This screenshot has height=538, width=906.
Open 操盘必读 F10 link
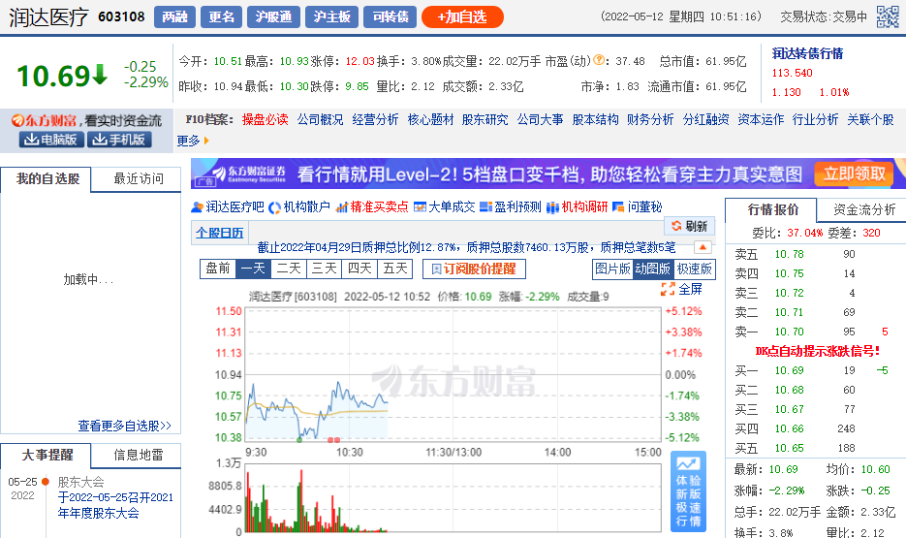click(x=266, y=119)
